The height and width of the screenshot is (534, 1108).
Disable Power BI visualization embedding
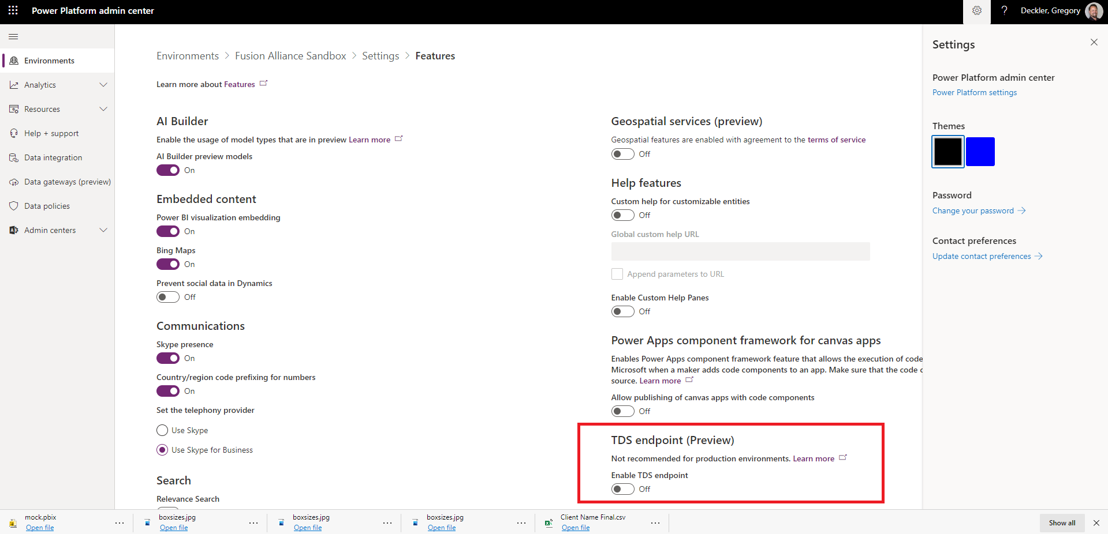pos(168,231)
